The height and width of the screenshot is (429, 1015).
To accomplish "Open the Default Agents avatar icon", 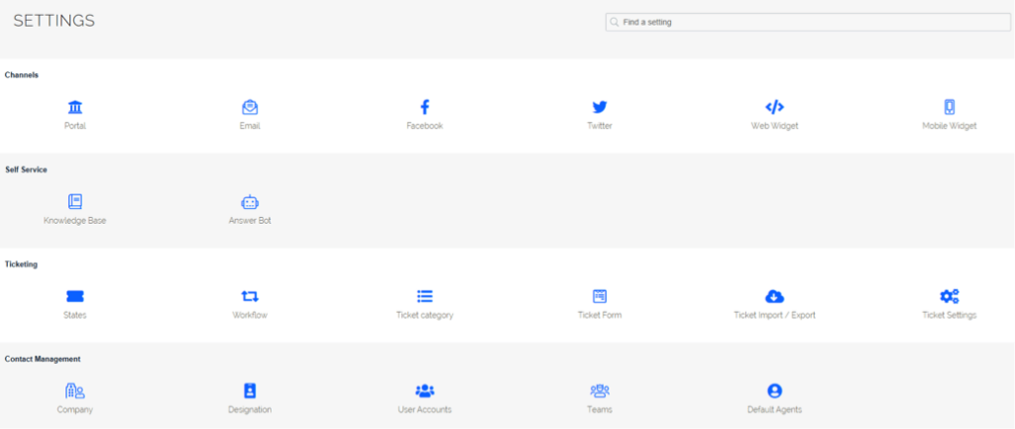I will 774,390.
